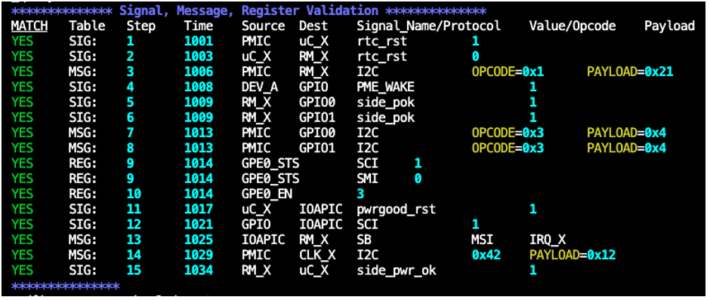The image size is (710, 300).
Task: Click the Time column header
Action: click(199, 26)
